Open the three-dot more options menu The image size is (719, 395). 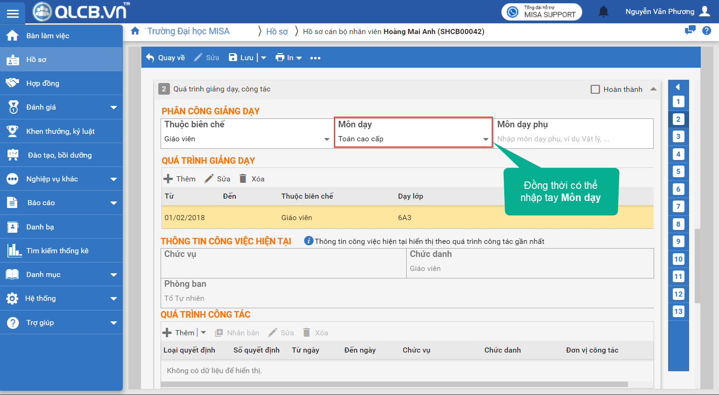315,58
